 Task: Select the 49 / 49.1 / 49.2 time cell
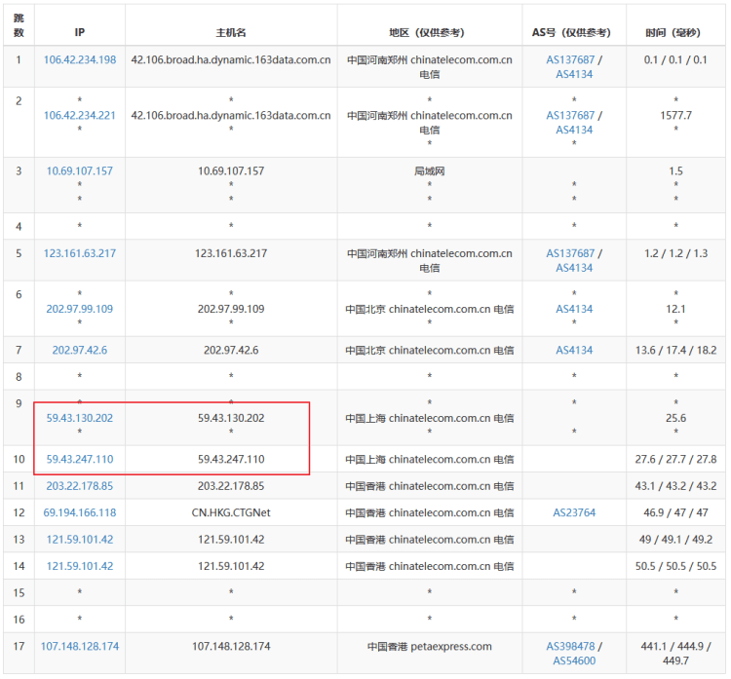click(x=675, y=540)
